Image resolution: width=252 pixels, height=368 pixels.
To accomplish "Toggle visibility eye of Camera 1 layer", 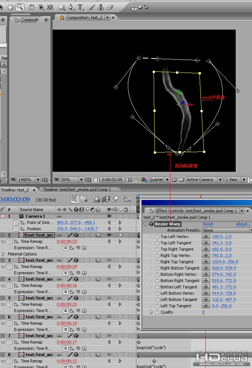I will click(x=109, y=216).
